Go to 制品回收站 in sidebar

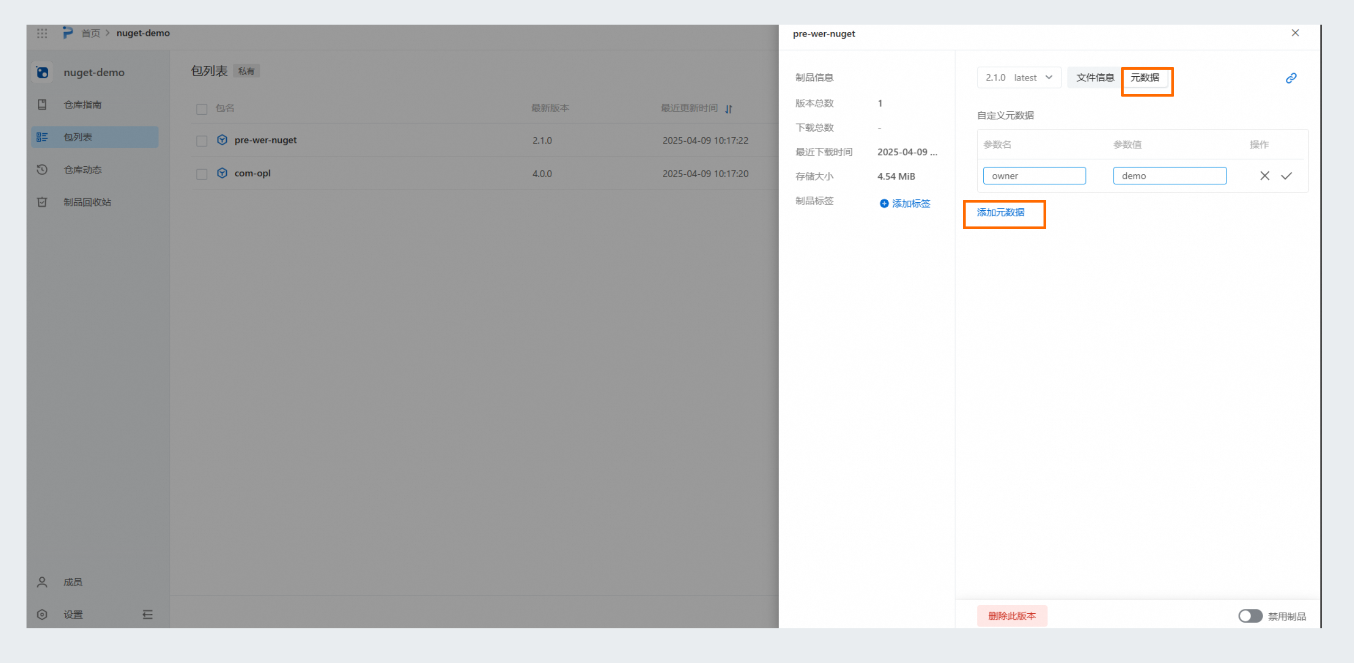(x=87, y=202)
